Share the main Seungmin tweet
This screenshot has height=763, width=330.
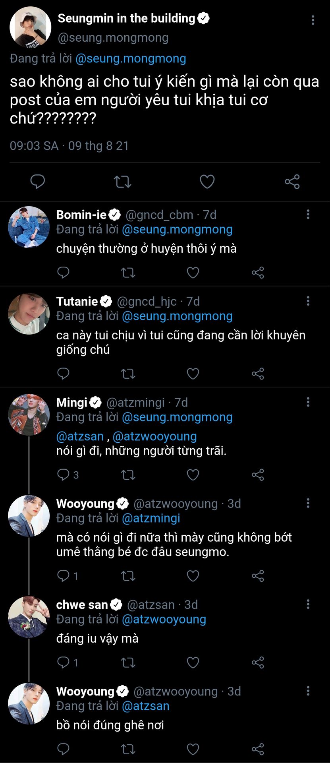(292, 182)
